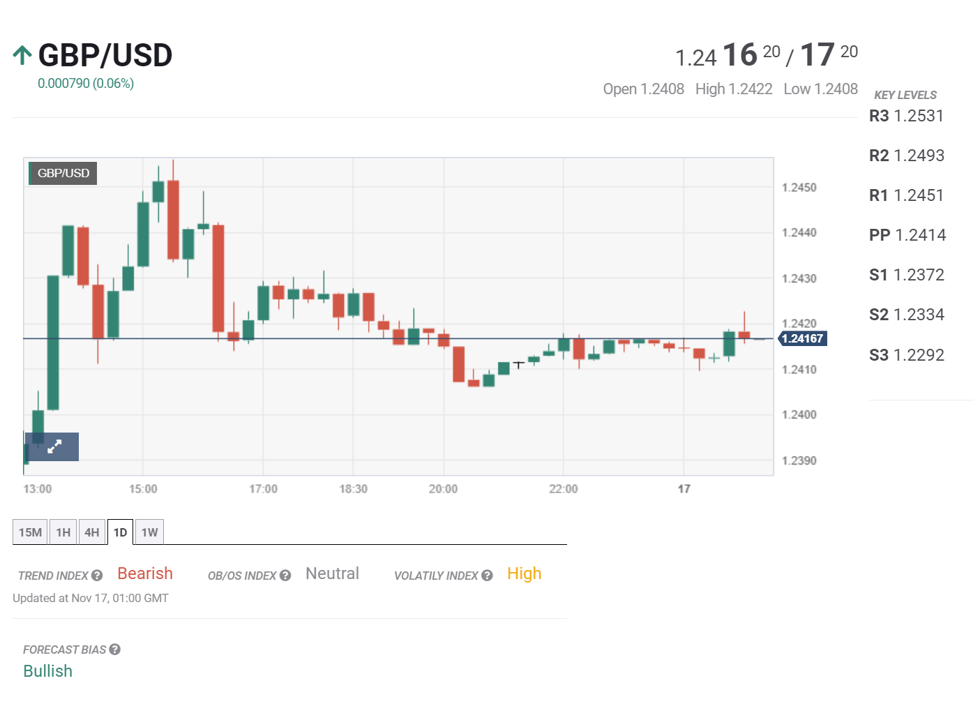This screenshot has width=980, height=720.
Task: Click the Bearish trend index value
Action: (x=145, y=573)
